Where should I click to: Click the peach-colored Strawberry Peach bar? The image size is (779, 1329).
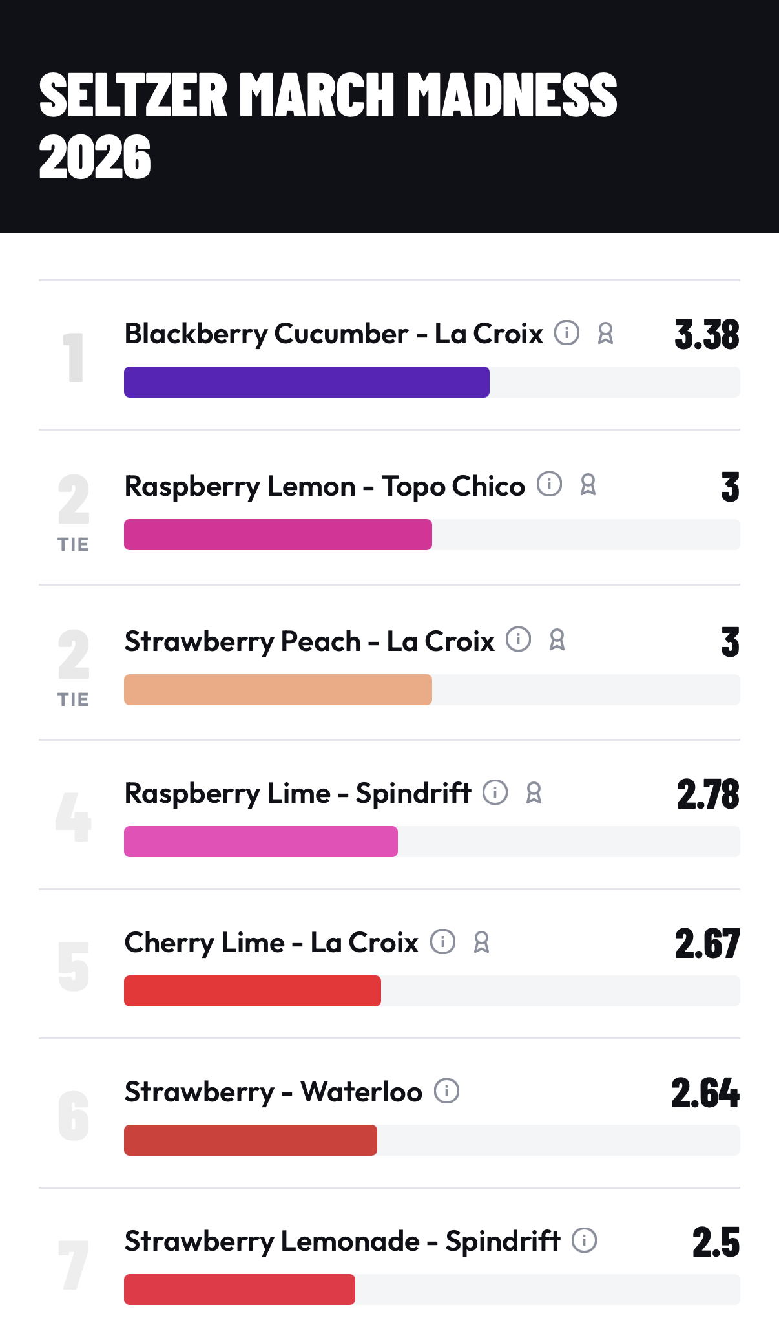(278, 690)
